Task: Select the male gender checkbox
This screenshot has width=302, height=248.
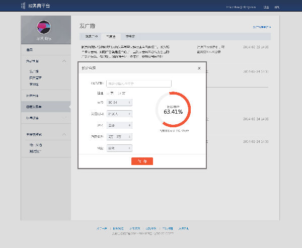Action: coord(108,93)
